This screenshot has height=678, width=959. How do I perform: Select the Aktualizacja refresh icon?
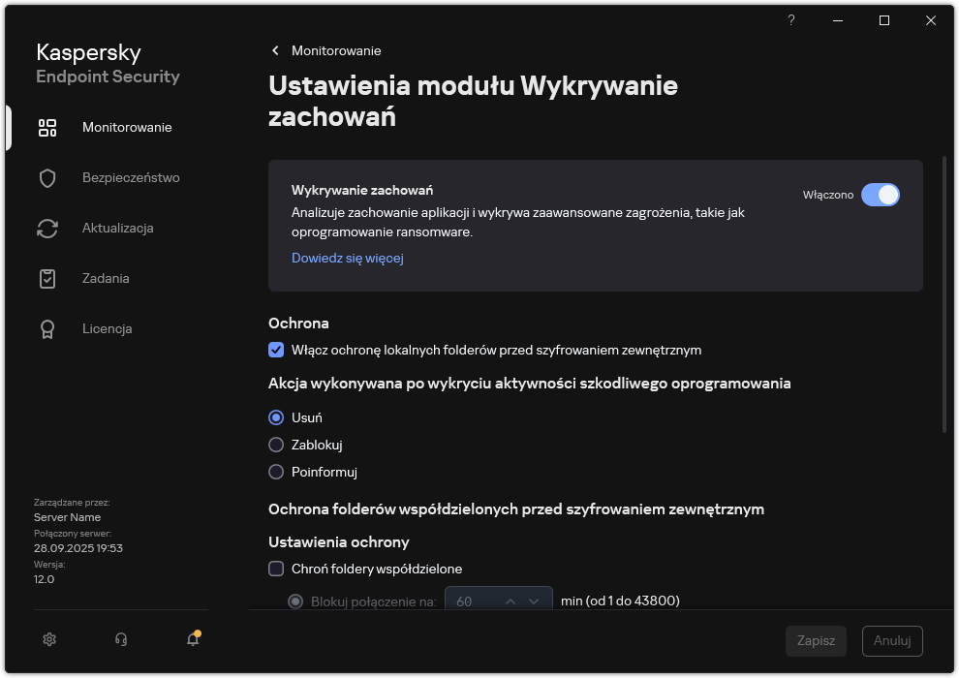(47, 228)
